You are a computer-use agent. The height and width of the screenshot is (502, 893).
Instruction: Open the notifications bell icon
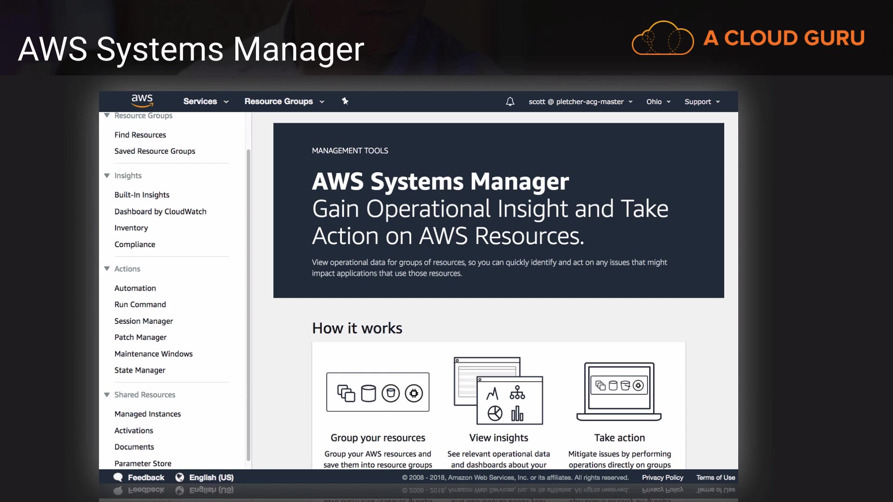click(510, 101)
